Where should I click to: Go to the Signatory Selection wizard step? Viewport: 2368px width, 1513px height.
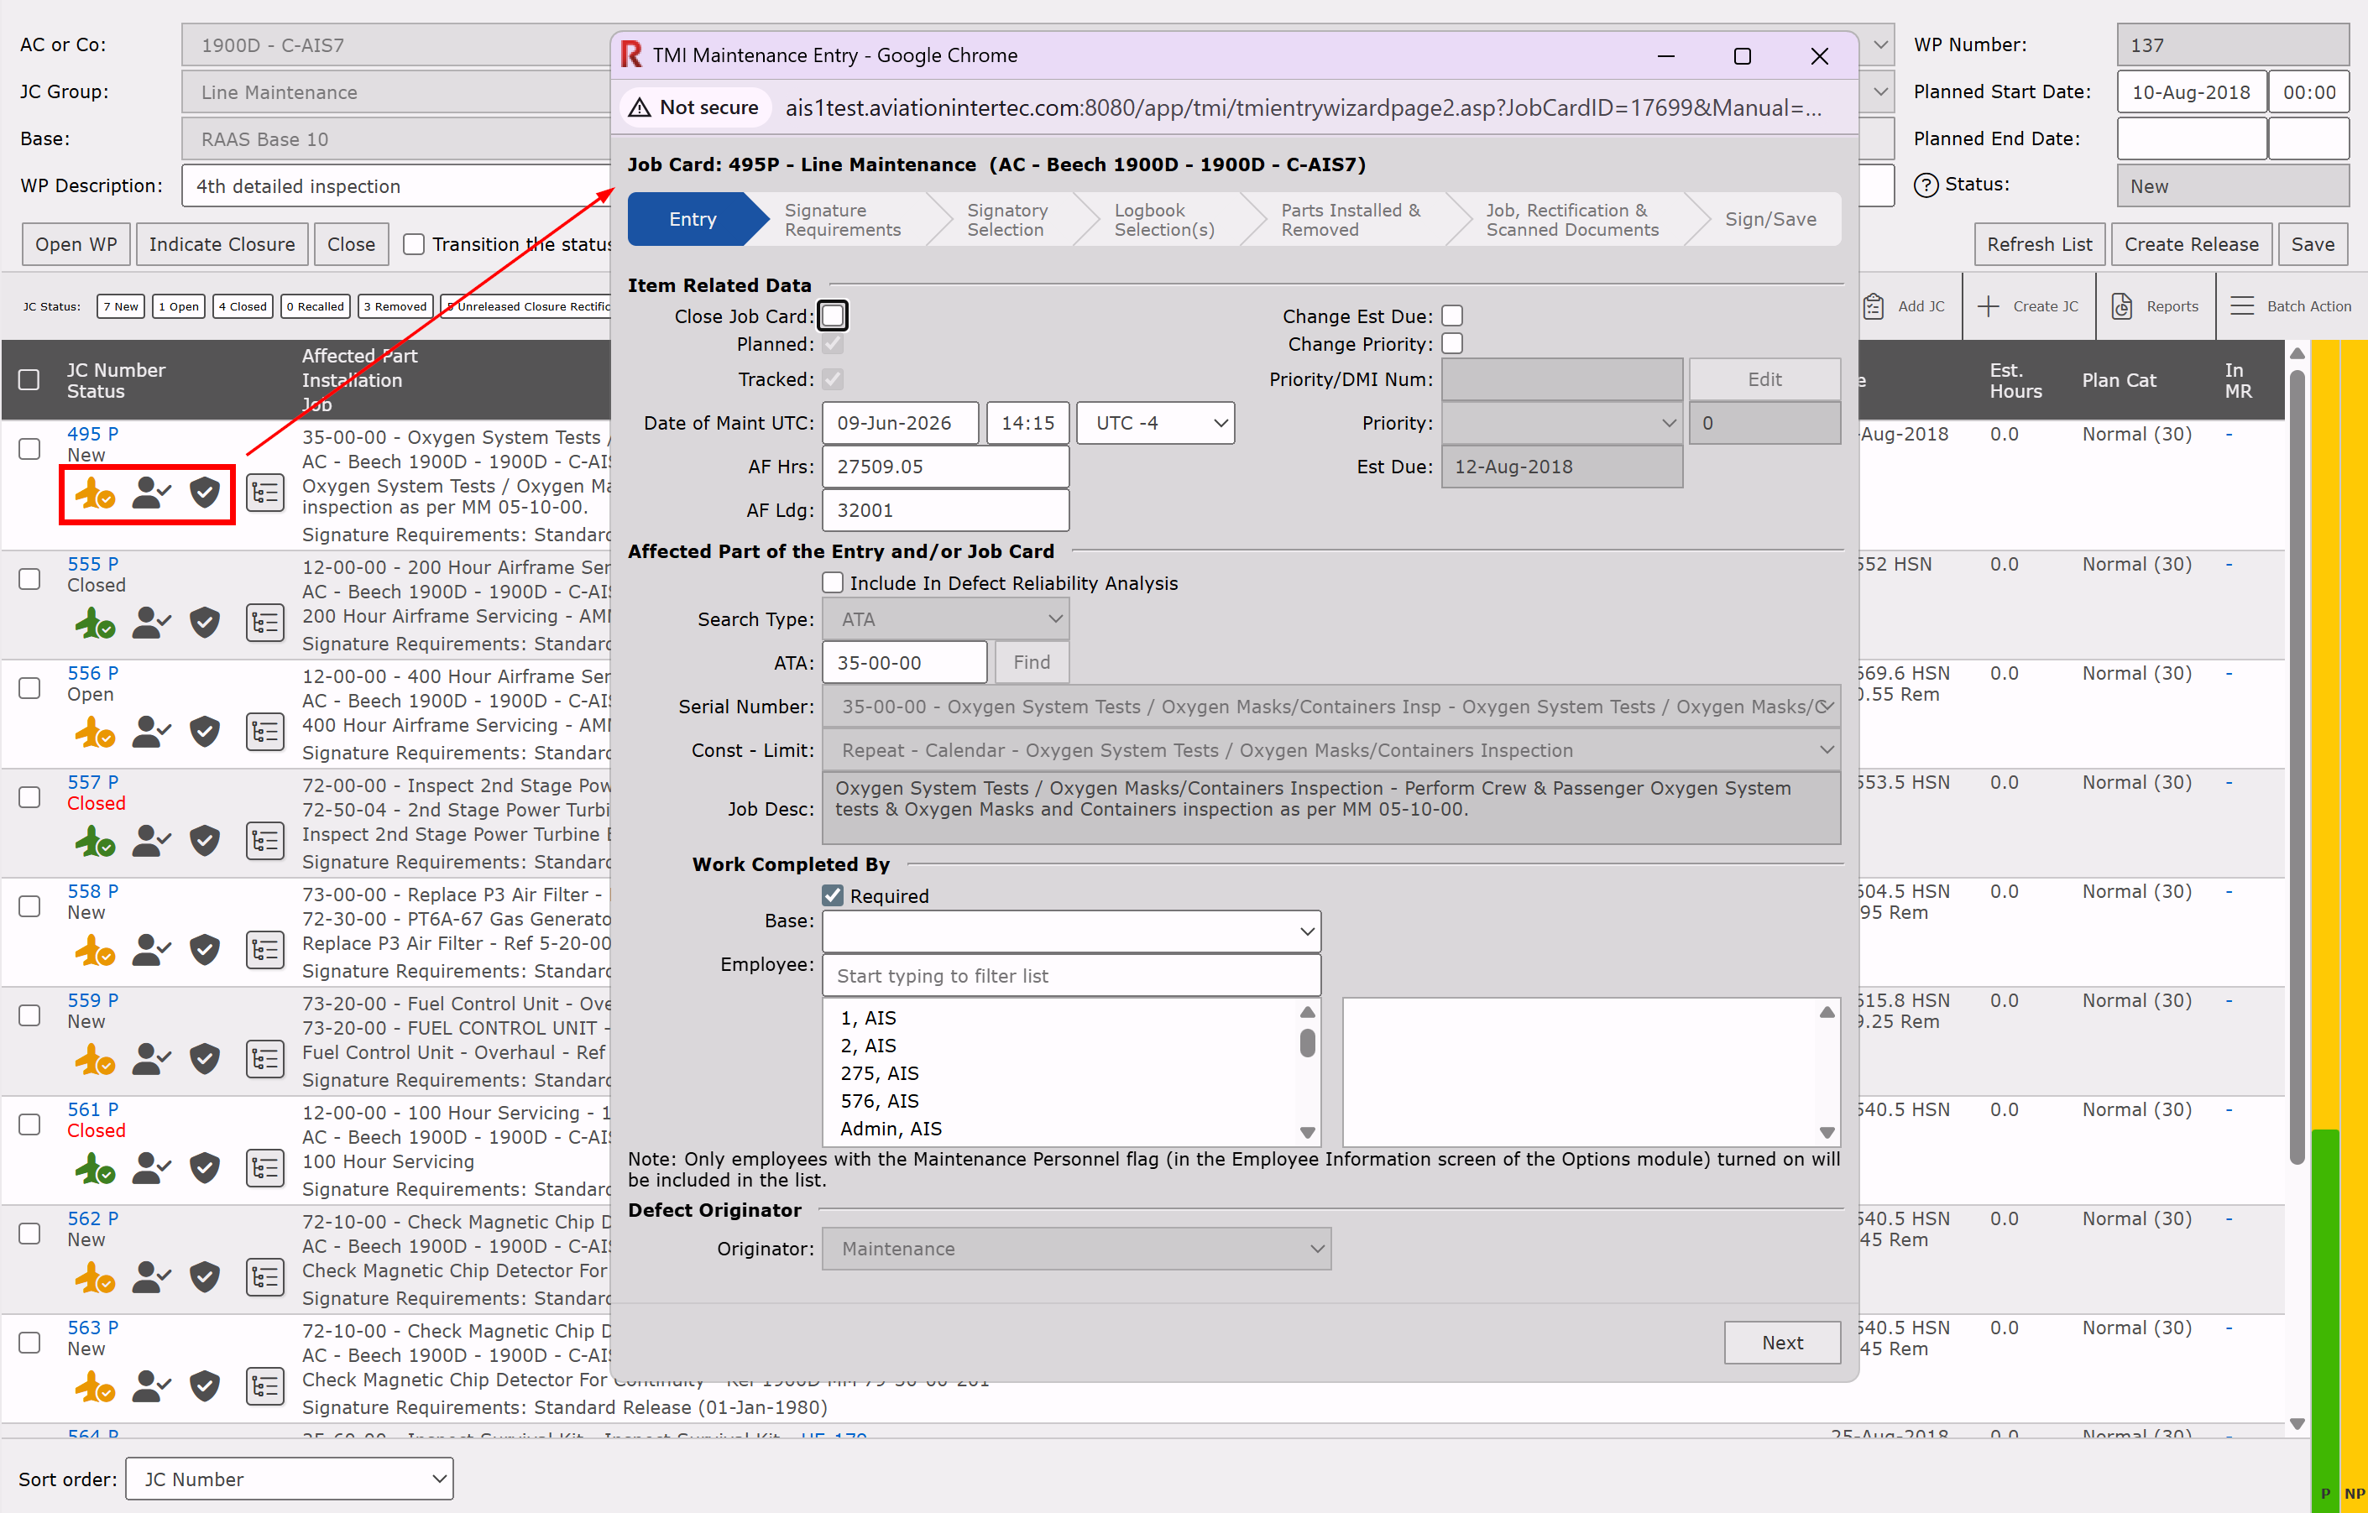point(1007,219)
